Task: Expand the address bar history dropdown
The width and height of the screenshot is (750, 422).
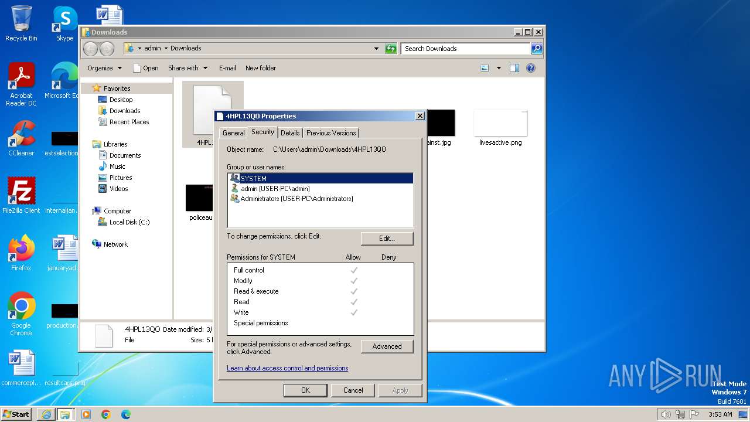Action: pos(376,49)
